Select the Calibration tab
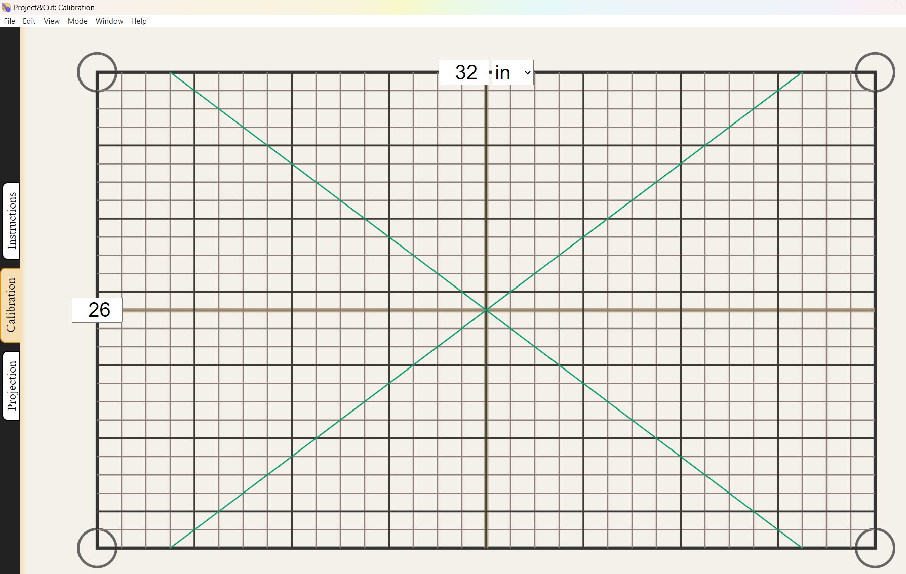Image resolution: width=906 pixels, height=574 pixels. pos(11,304)
